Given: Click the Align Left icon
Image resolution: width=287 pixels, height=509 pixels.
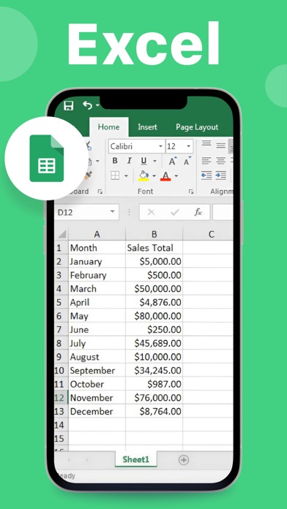Looking at the screenshot, I should click(206, 160).
